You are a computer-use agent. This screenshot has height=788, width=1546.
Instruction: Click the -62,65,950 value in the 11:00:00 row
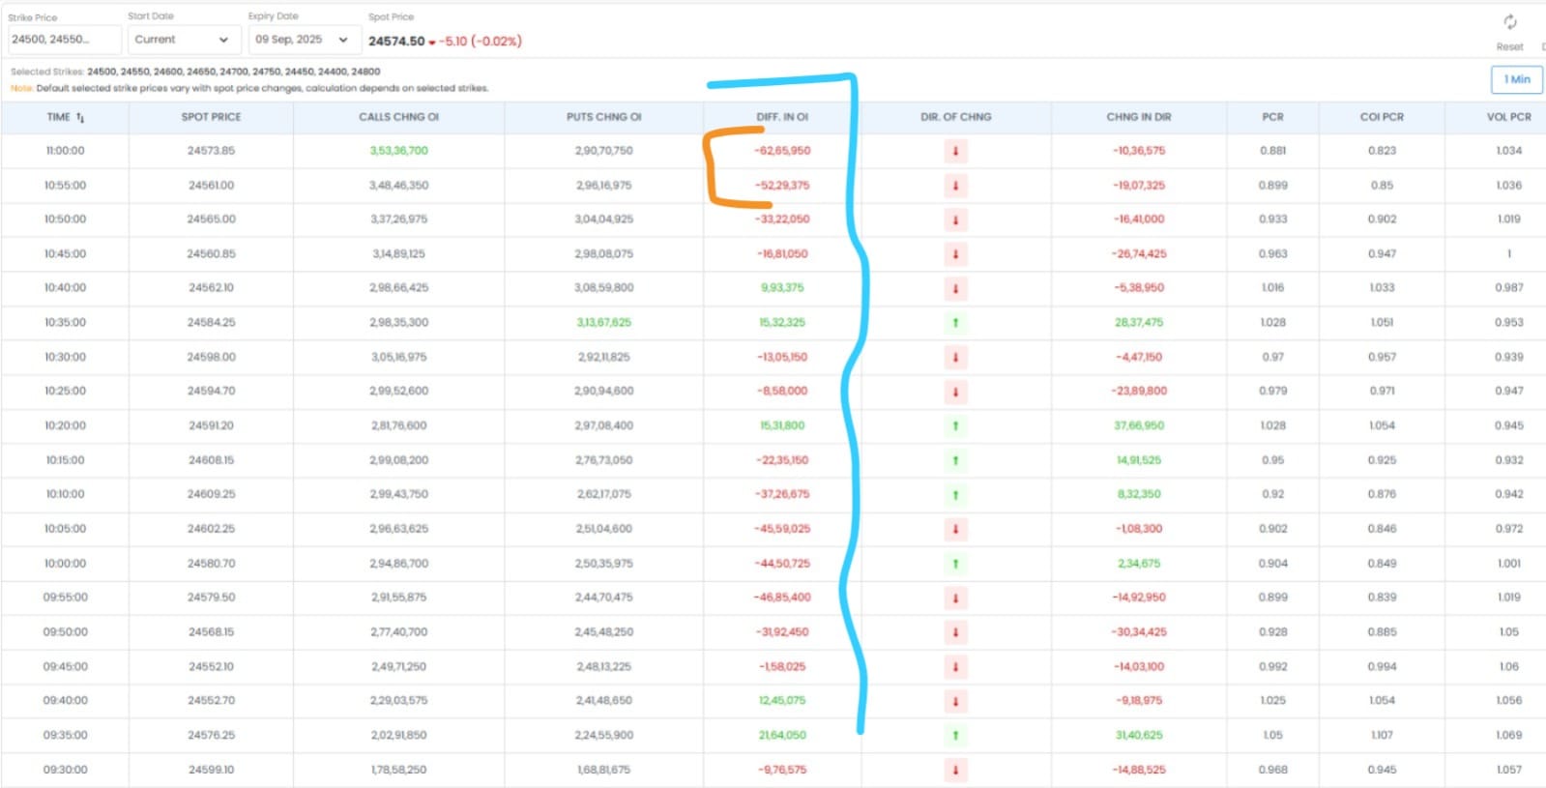783,151
